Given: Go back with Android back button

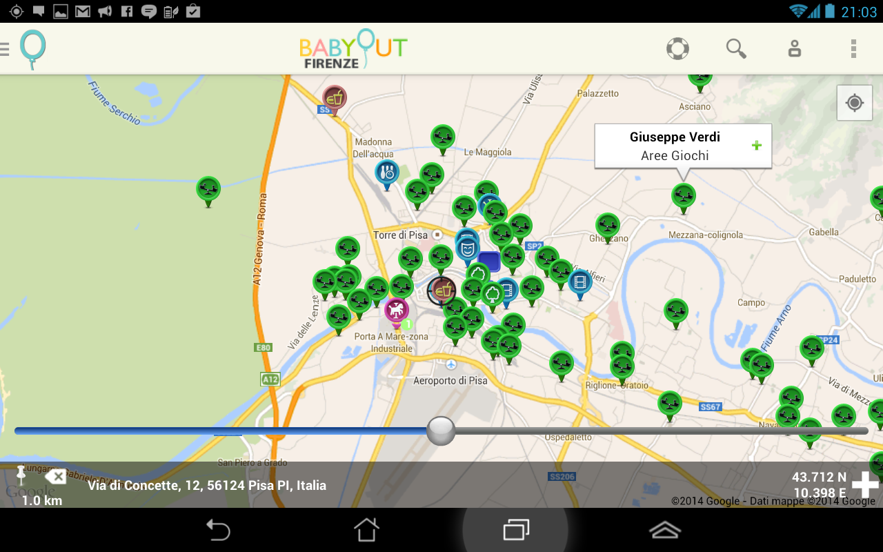Looking at the screenshot, I should pyautogui.click(x=218, y=530).
